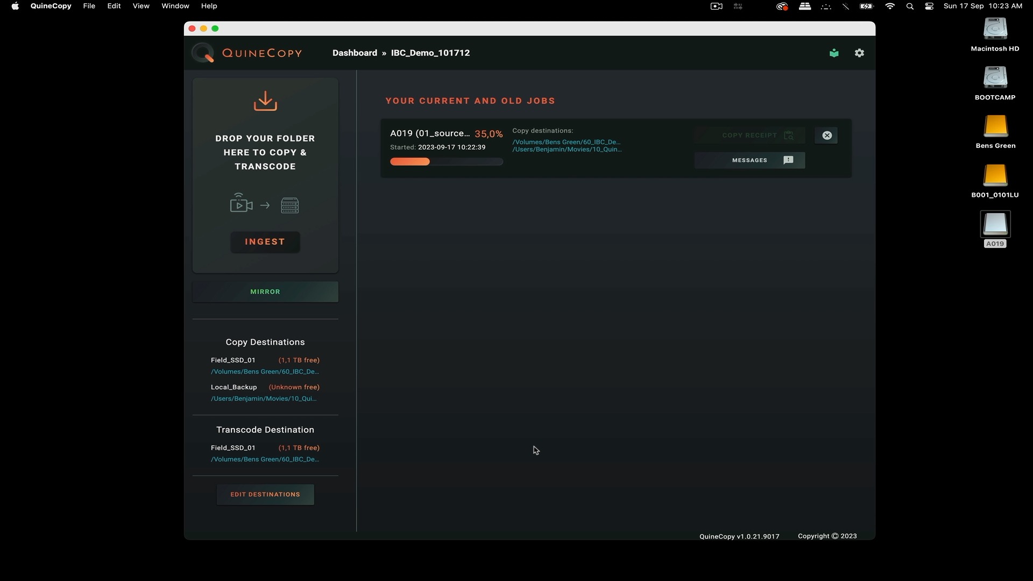Image resolution: width=1033 pixels, height=581 pixels.
Task: Open Spotlight search in menu bar
Action: pos(910,6)
